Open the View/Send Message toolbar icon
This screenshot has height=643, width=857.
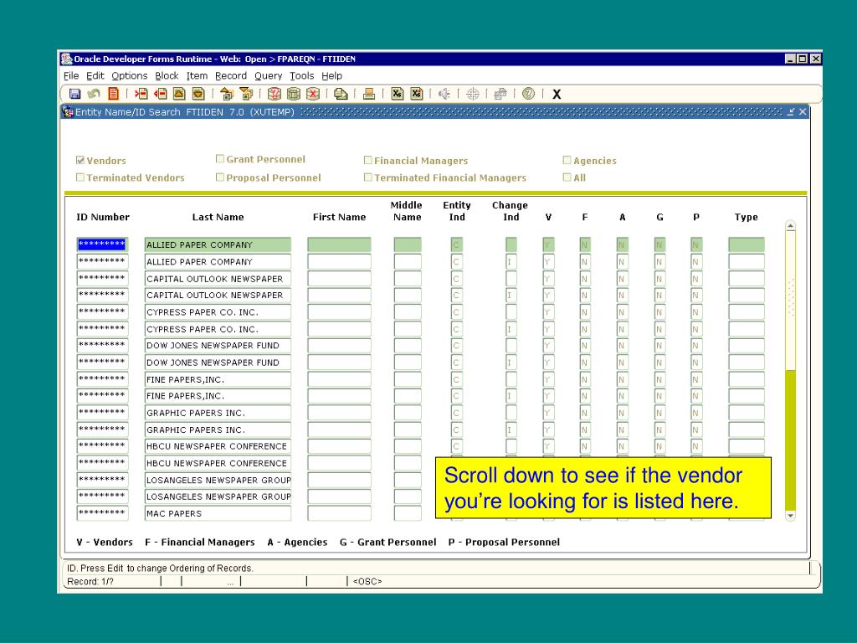pyautogui.click(x=341, y=94)
